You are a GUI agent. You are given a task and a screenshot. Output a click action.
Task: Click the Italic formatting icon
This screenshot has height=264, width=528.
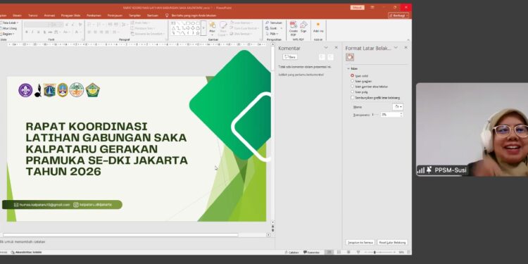click(x=32, y=32)
